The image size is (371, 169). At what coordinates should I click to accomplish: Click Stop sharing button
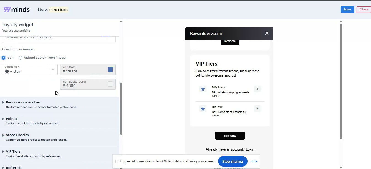tap(233, 161)
